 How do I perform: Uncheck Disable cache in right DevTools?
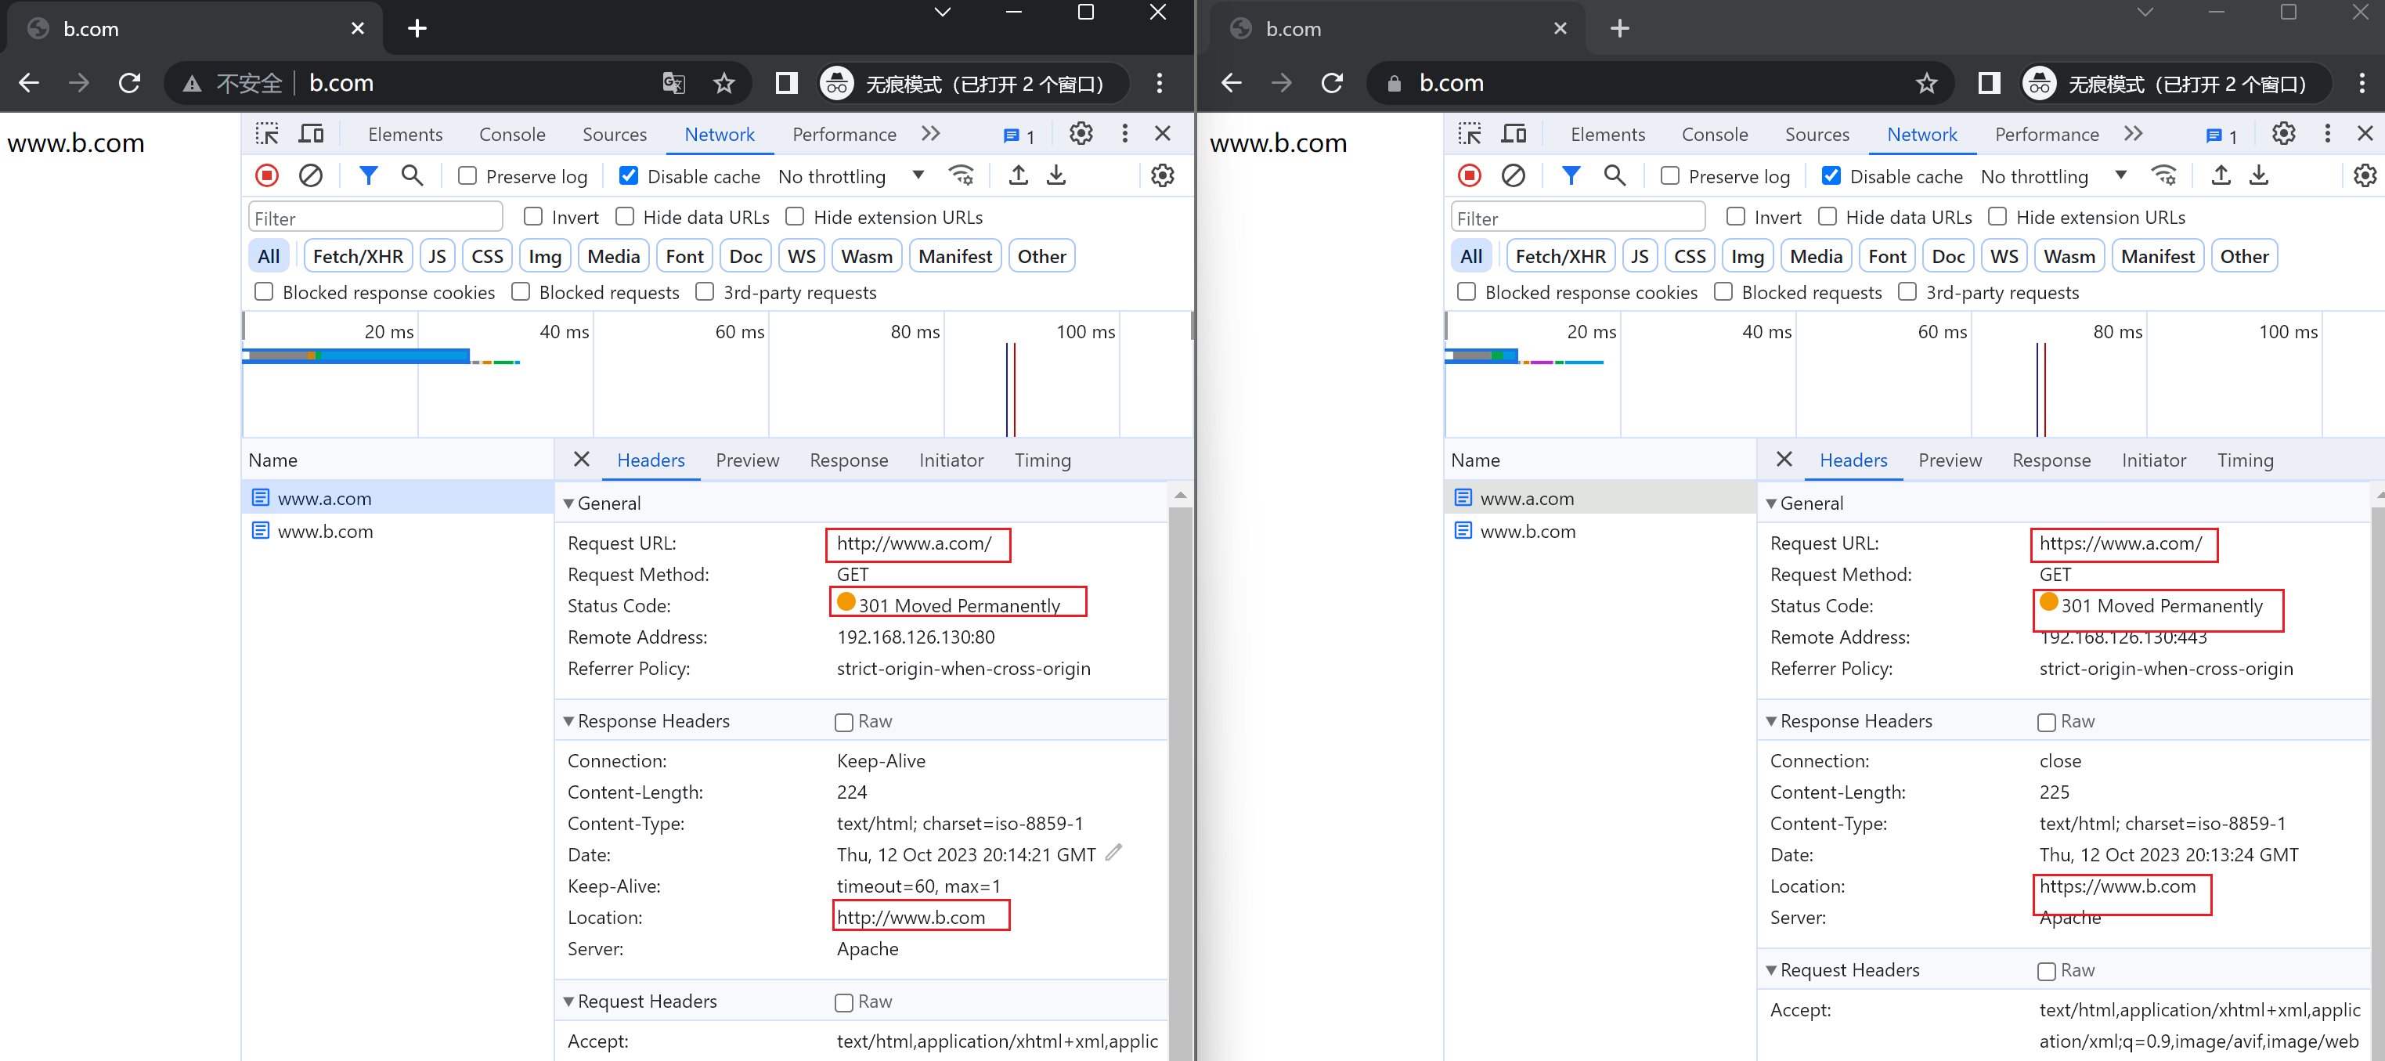click(x=1831, y=176)
